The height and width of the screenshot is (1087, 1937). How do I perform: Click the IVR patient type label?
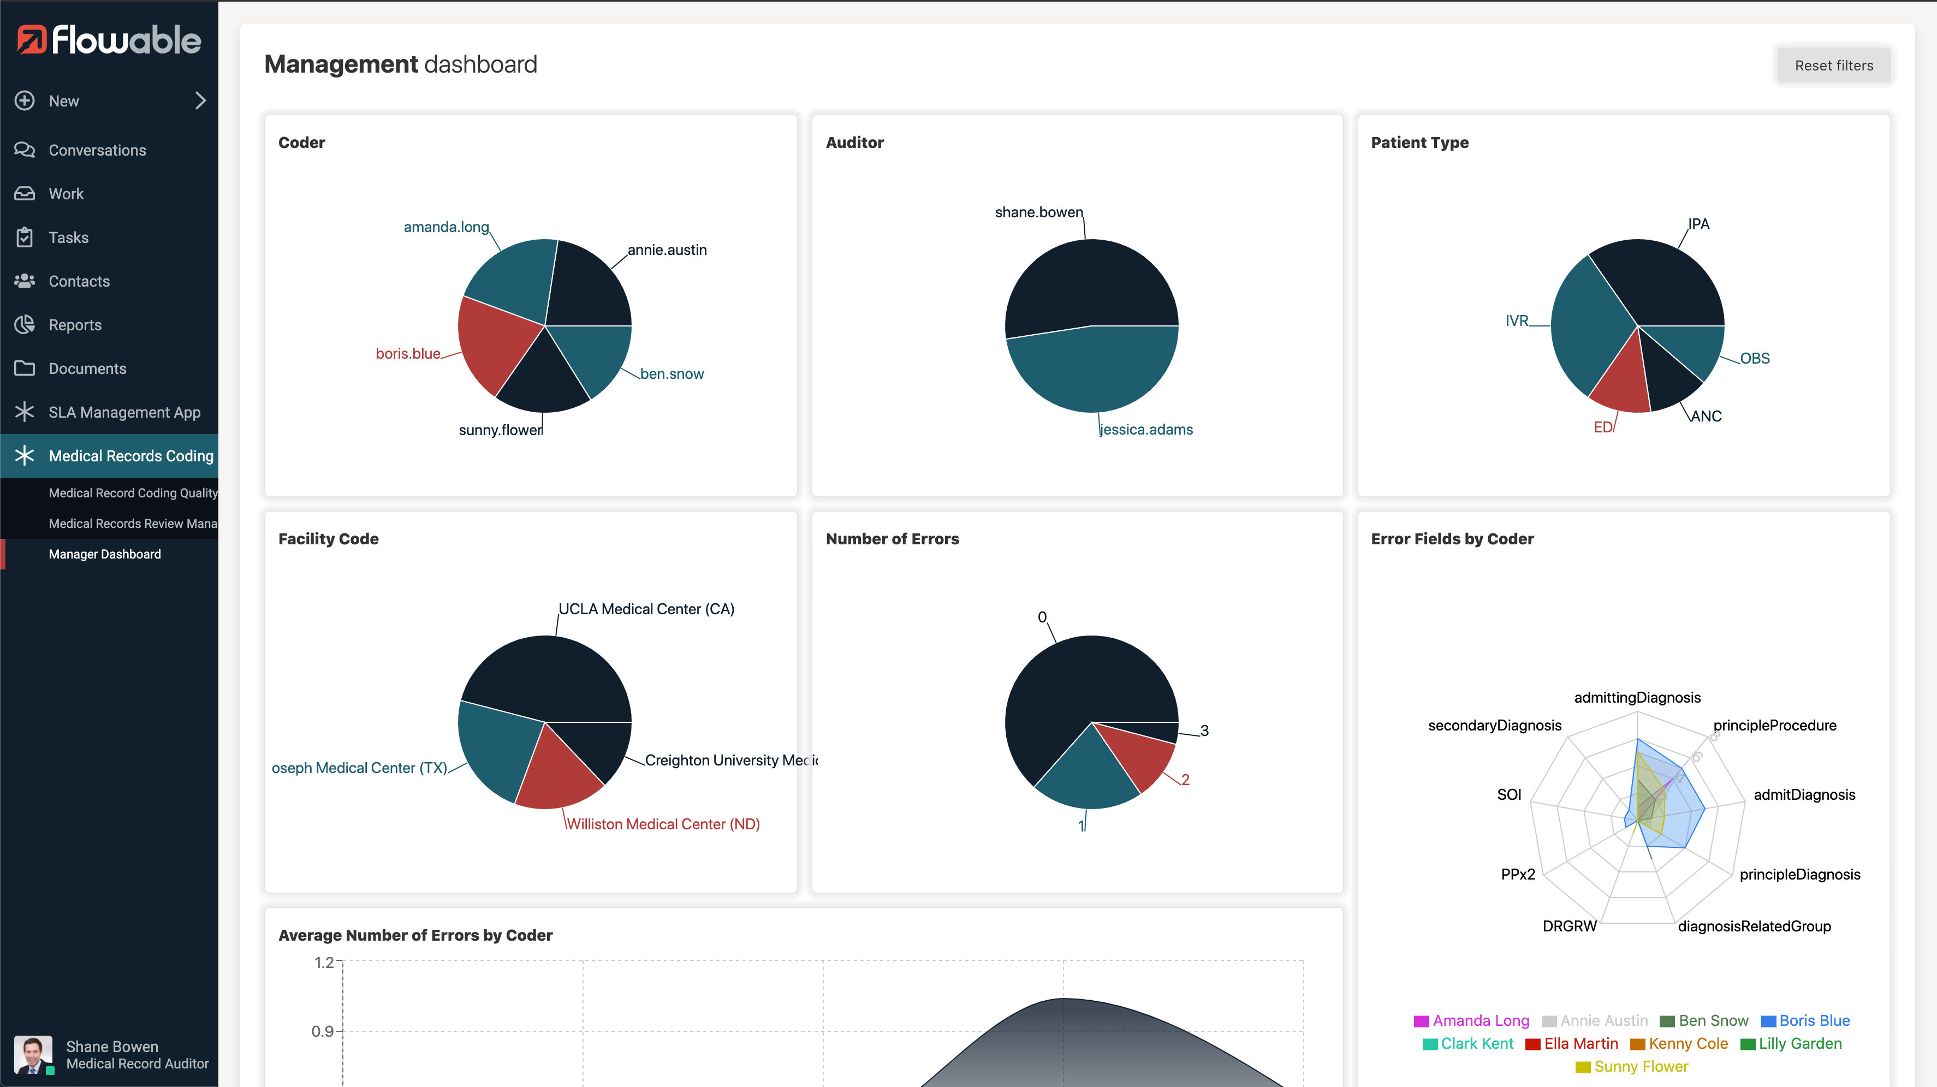1516,320
